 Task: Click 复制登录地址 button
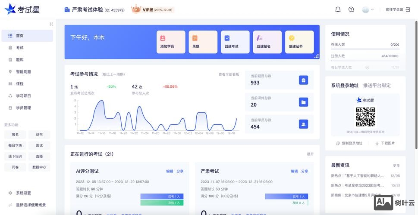tap(349, 143)
